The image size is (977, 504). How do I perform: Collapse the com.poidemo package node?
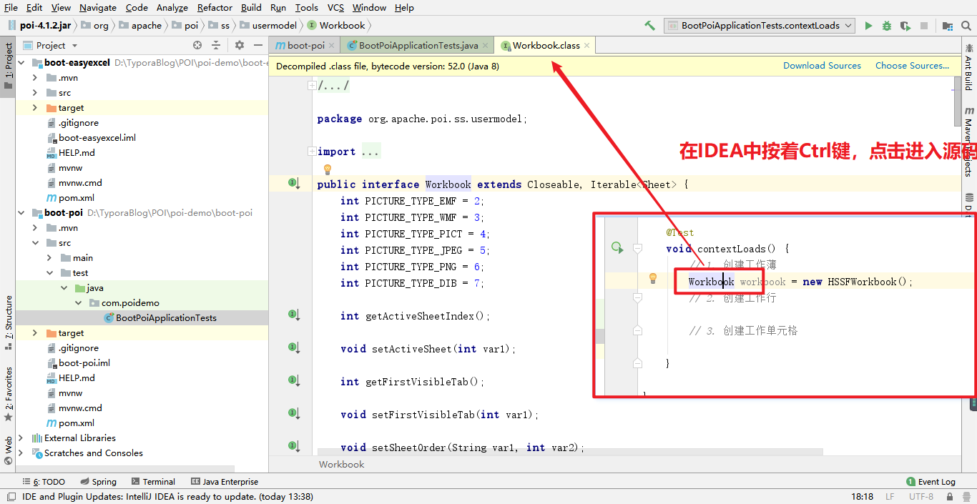pyautogui.click(x=78, y=303)
